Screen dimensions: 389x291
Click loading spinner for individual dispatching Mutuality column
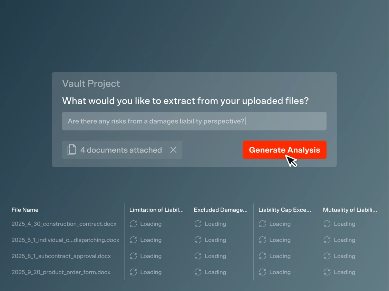pos(327,240)
